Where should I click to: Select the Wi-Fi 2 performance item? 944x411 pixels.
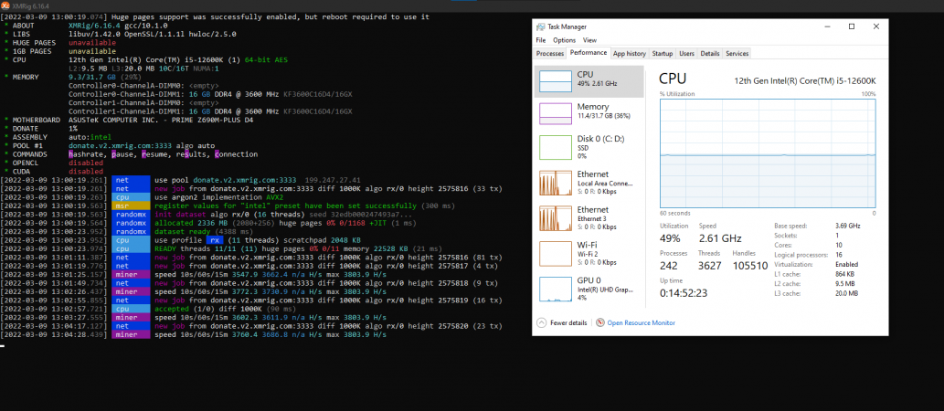pos(589,253)
